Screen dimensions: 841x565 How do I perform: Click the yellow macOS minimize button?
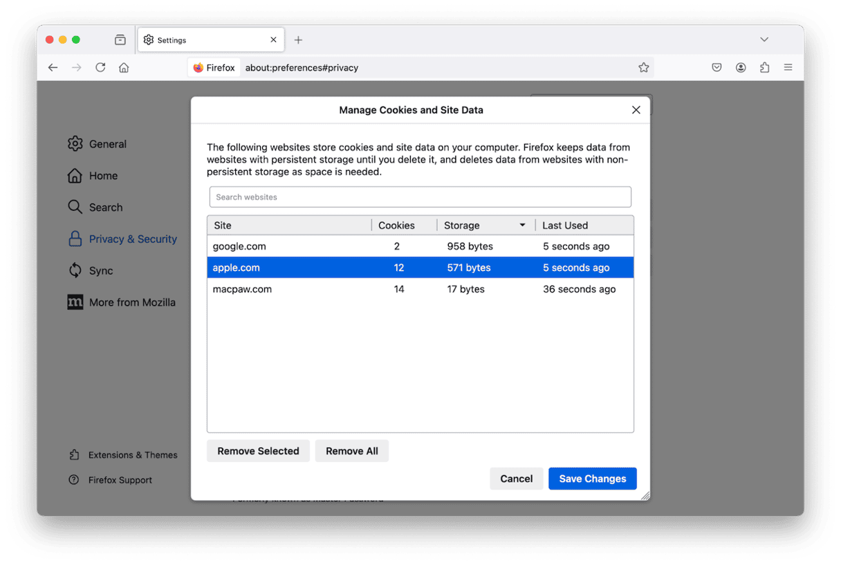[63, 40]
